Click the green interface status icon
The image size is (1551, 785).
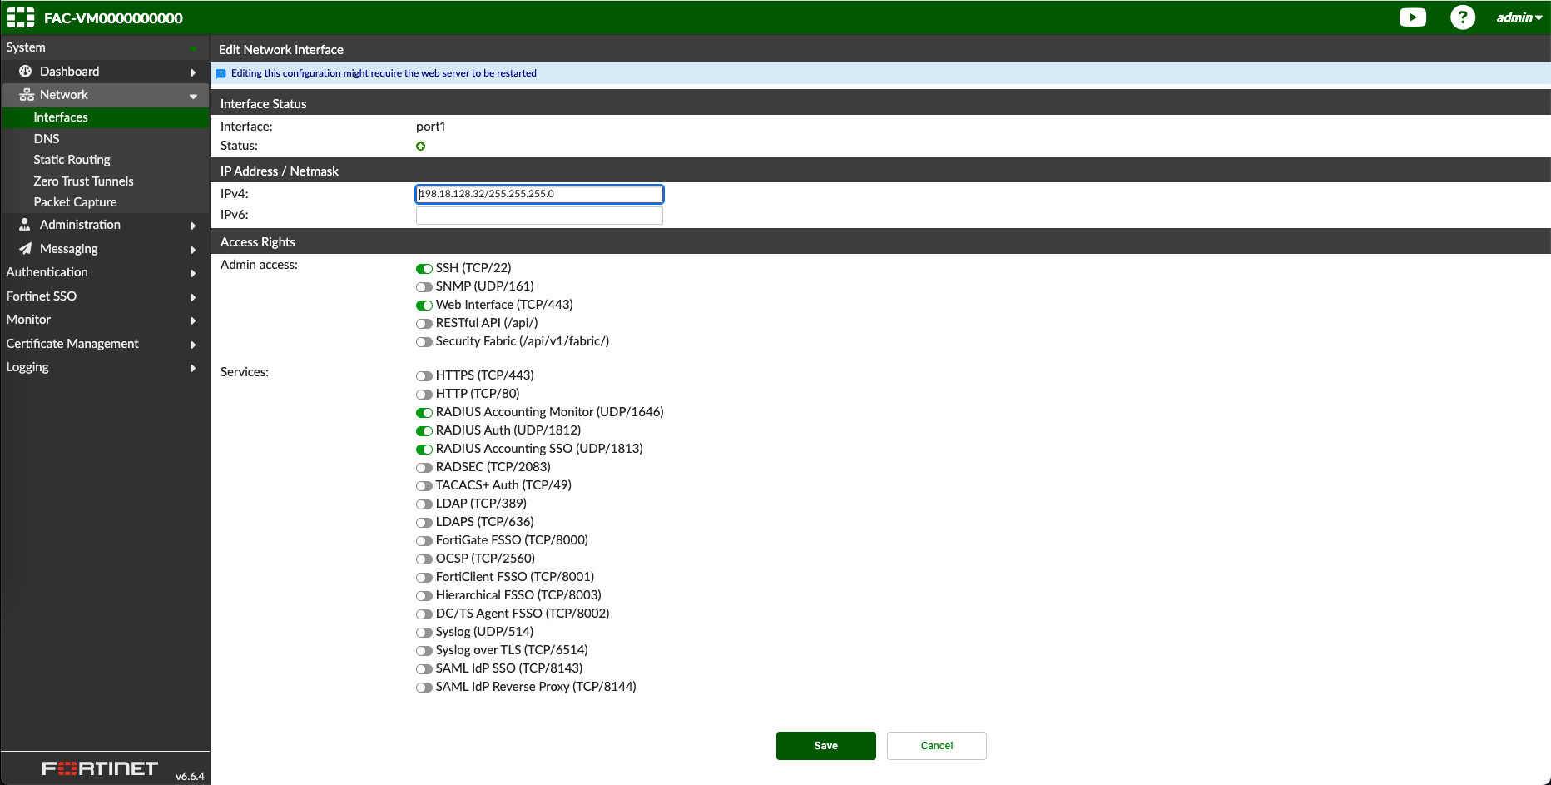point(420,147)
